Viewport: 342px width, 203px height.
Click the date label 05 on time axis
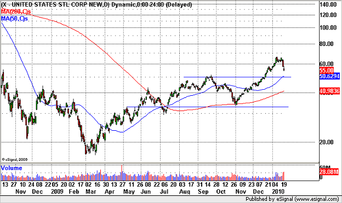point(55,184)
